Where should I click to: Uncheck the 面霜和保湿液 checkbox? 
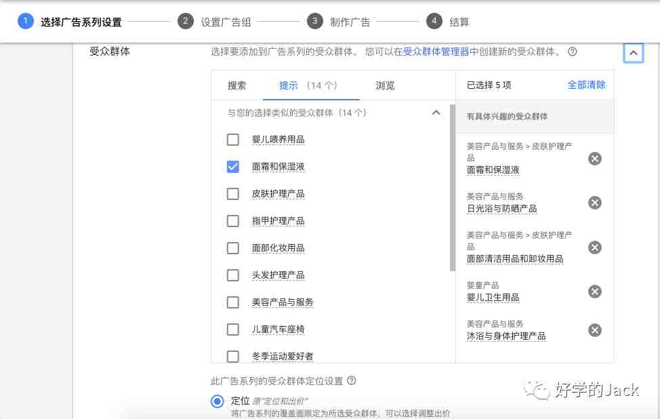[x=232, y=166]
